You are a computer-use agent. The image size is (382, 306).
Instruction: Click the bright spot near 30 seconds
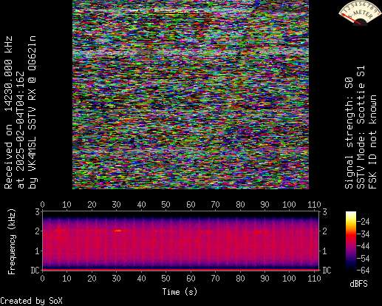(x=118, y=231)
